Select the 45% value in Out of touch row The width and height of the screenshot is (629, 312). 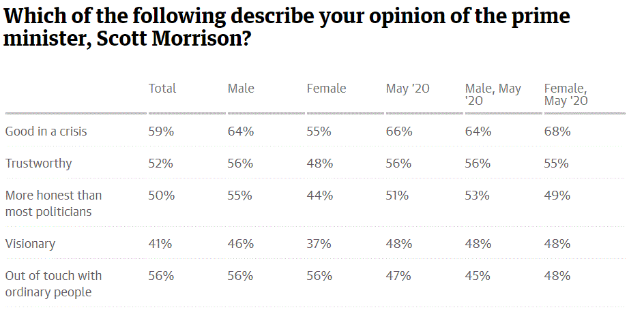point(478,276)
